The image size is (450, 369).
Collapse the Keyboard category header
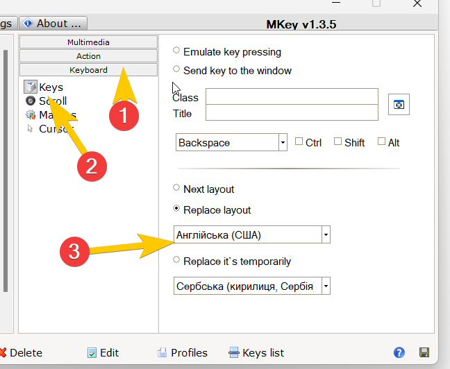(88, 70)
